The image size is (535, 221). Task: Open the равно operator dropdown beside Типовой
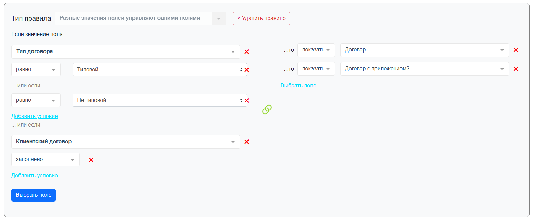coord(36,70)
